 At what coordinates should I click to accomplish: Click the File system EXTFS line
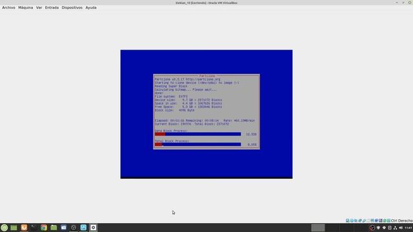click(x=171, y=97)
